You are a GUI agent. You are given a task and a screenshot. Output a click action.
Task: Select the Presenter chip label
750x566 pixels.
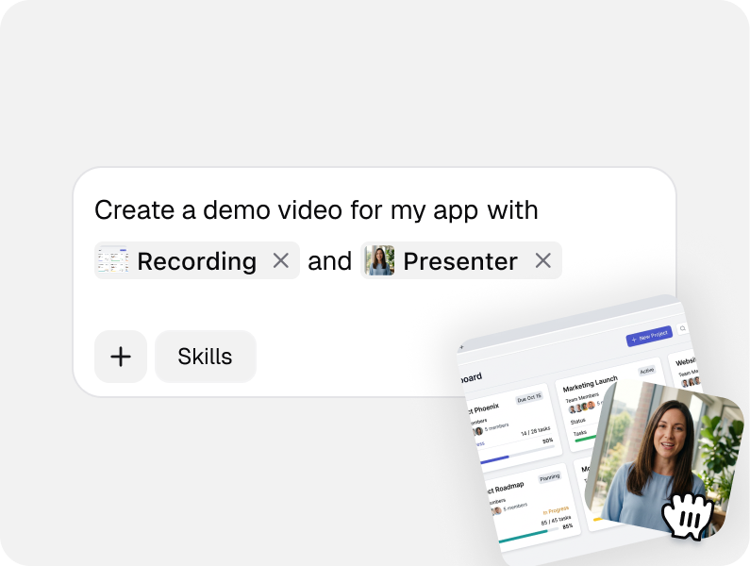coord(460,261)
